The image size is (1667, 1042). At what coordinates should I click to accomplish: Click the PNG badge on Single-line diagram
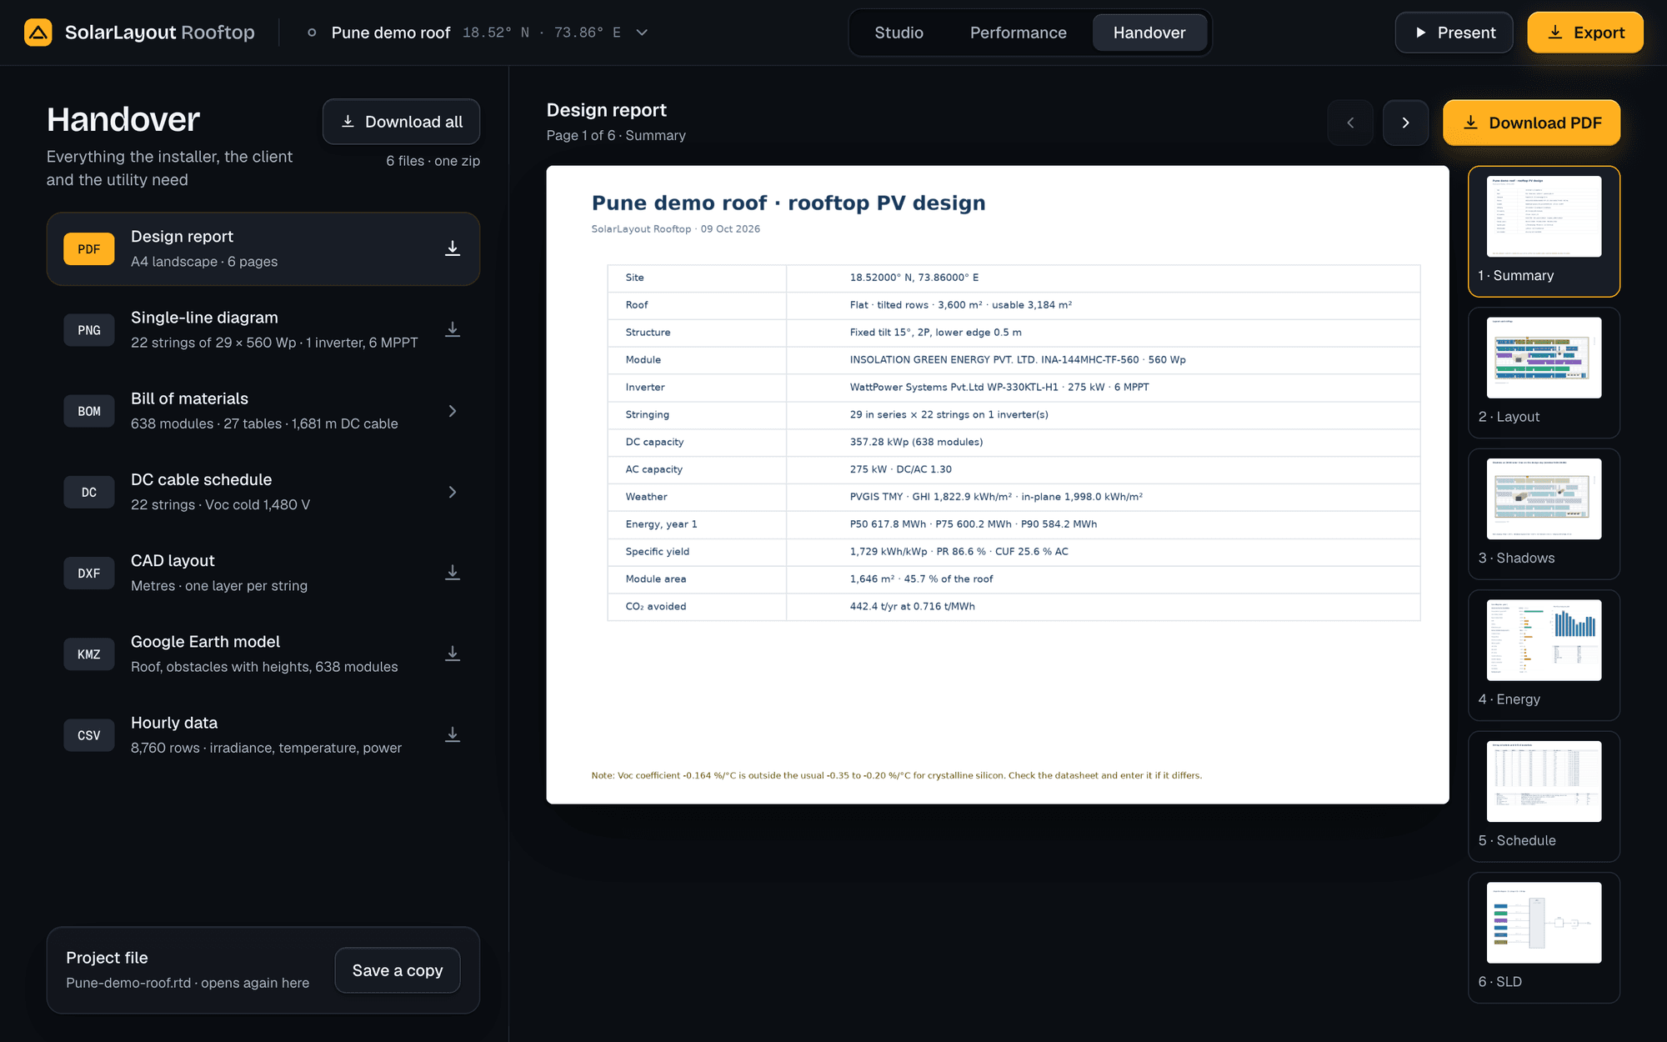(x=89, y=330)
